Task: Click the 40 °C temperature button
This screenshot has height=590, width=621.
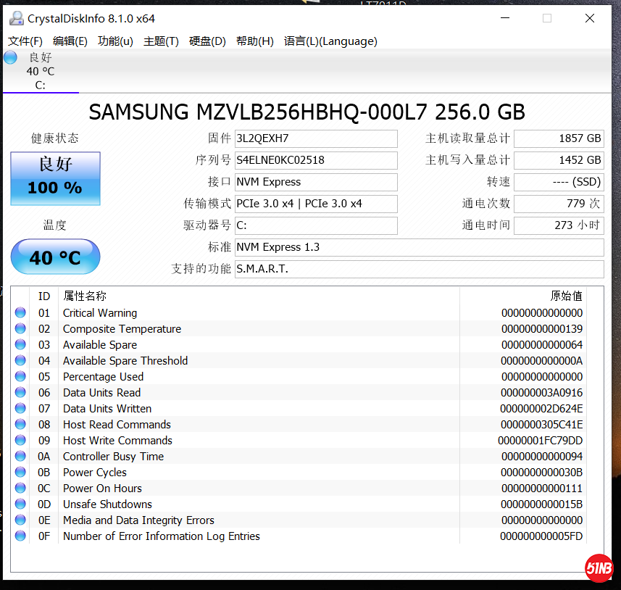Action: [55, 257]
